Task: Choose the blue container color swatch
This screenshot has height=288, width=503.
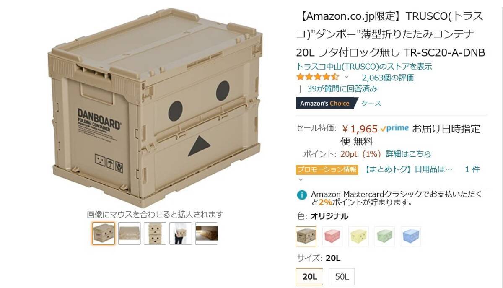Action: click(410, 236)
